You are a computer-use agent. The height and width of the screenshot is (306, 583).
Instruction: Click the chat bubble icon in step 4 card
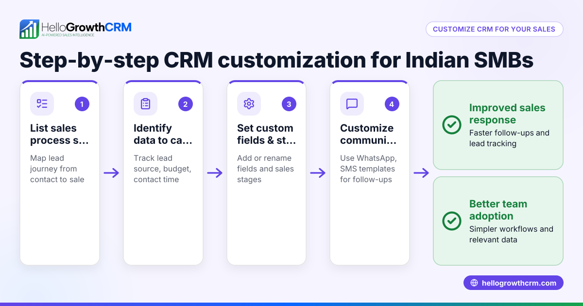pyautogui.click(x=352, y=103)
